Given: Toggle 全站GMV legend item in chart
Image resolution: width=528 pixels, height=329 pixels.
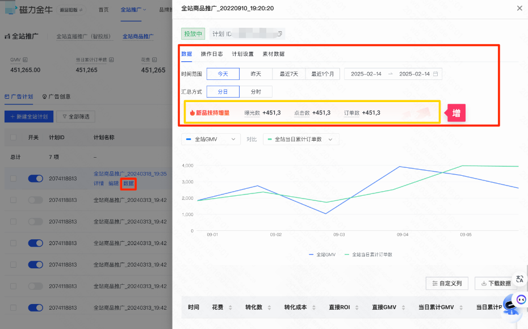Looking at the screenshot, I should click(322, 255).
